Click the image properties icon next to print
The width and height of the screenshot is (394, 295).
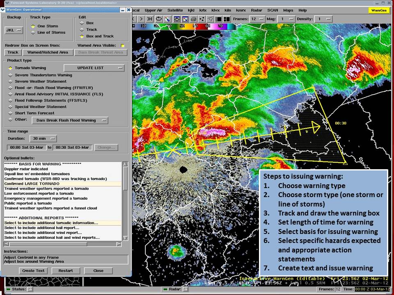point(185,19)
